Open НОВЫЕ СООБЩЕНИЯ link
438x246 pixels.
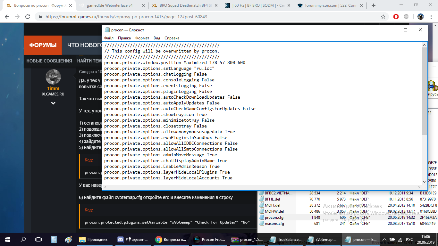point(49,61)
